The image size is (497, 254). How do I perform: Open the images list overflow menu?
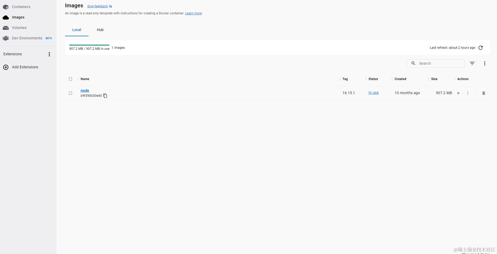click(x=485, y=63)
